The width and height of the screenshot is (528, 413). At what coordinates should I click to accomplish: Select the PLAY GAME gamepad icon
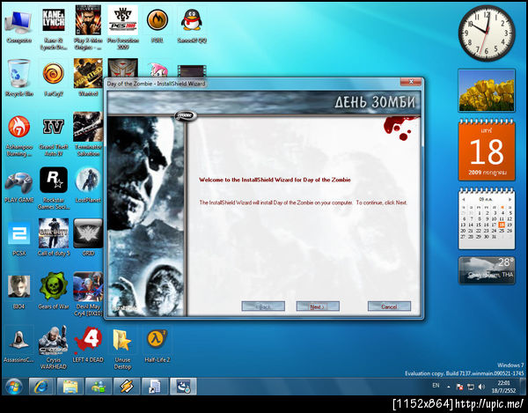click(x=18, y=188)
